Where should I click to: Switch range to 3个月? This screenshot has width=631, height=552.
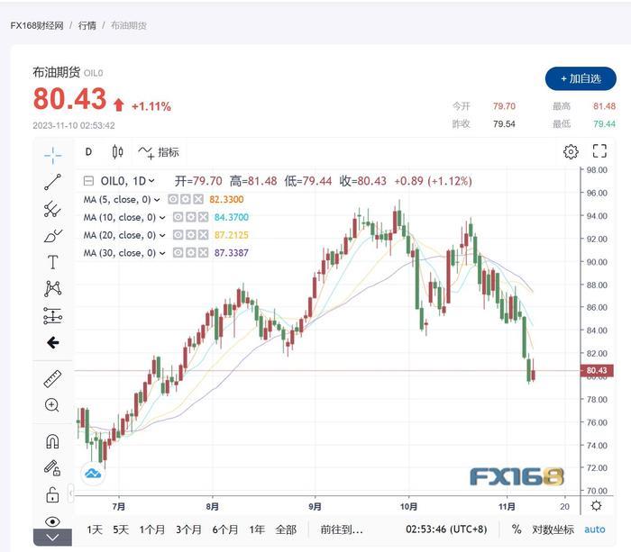click(188, 529)
